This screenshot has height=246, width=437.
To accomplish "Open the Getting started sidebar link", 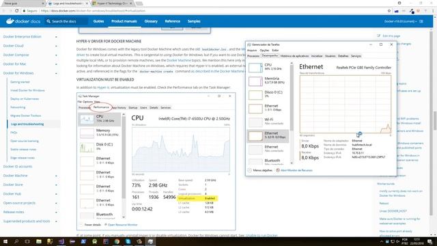I will coord(20,82).
